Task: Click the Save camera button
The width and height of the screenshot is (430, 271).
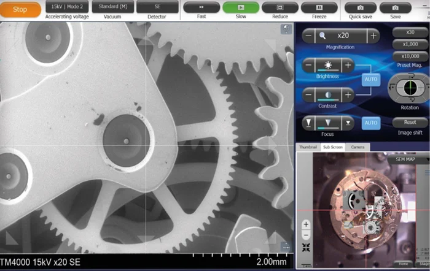Action: tap(395, 8)
